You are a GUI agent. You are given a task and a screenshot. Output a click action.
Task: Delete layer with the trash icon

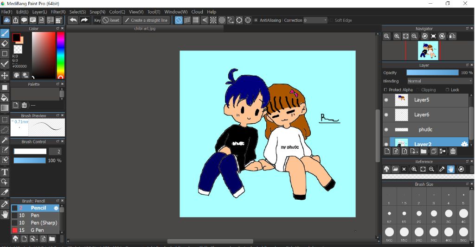[x=453, y=152]
